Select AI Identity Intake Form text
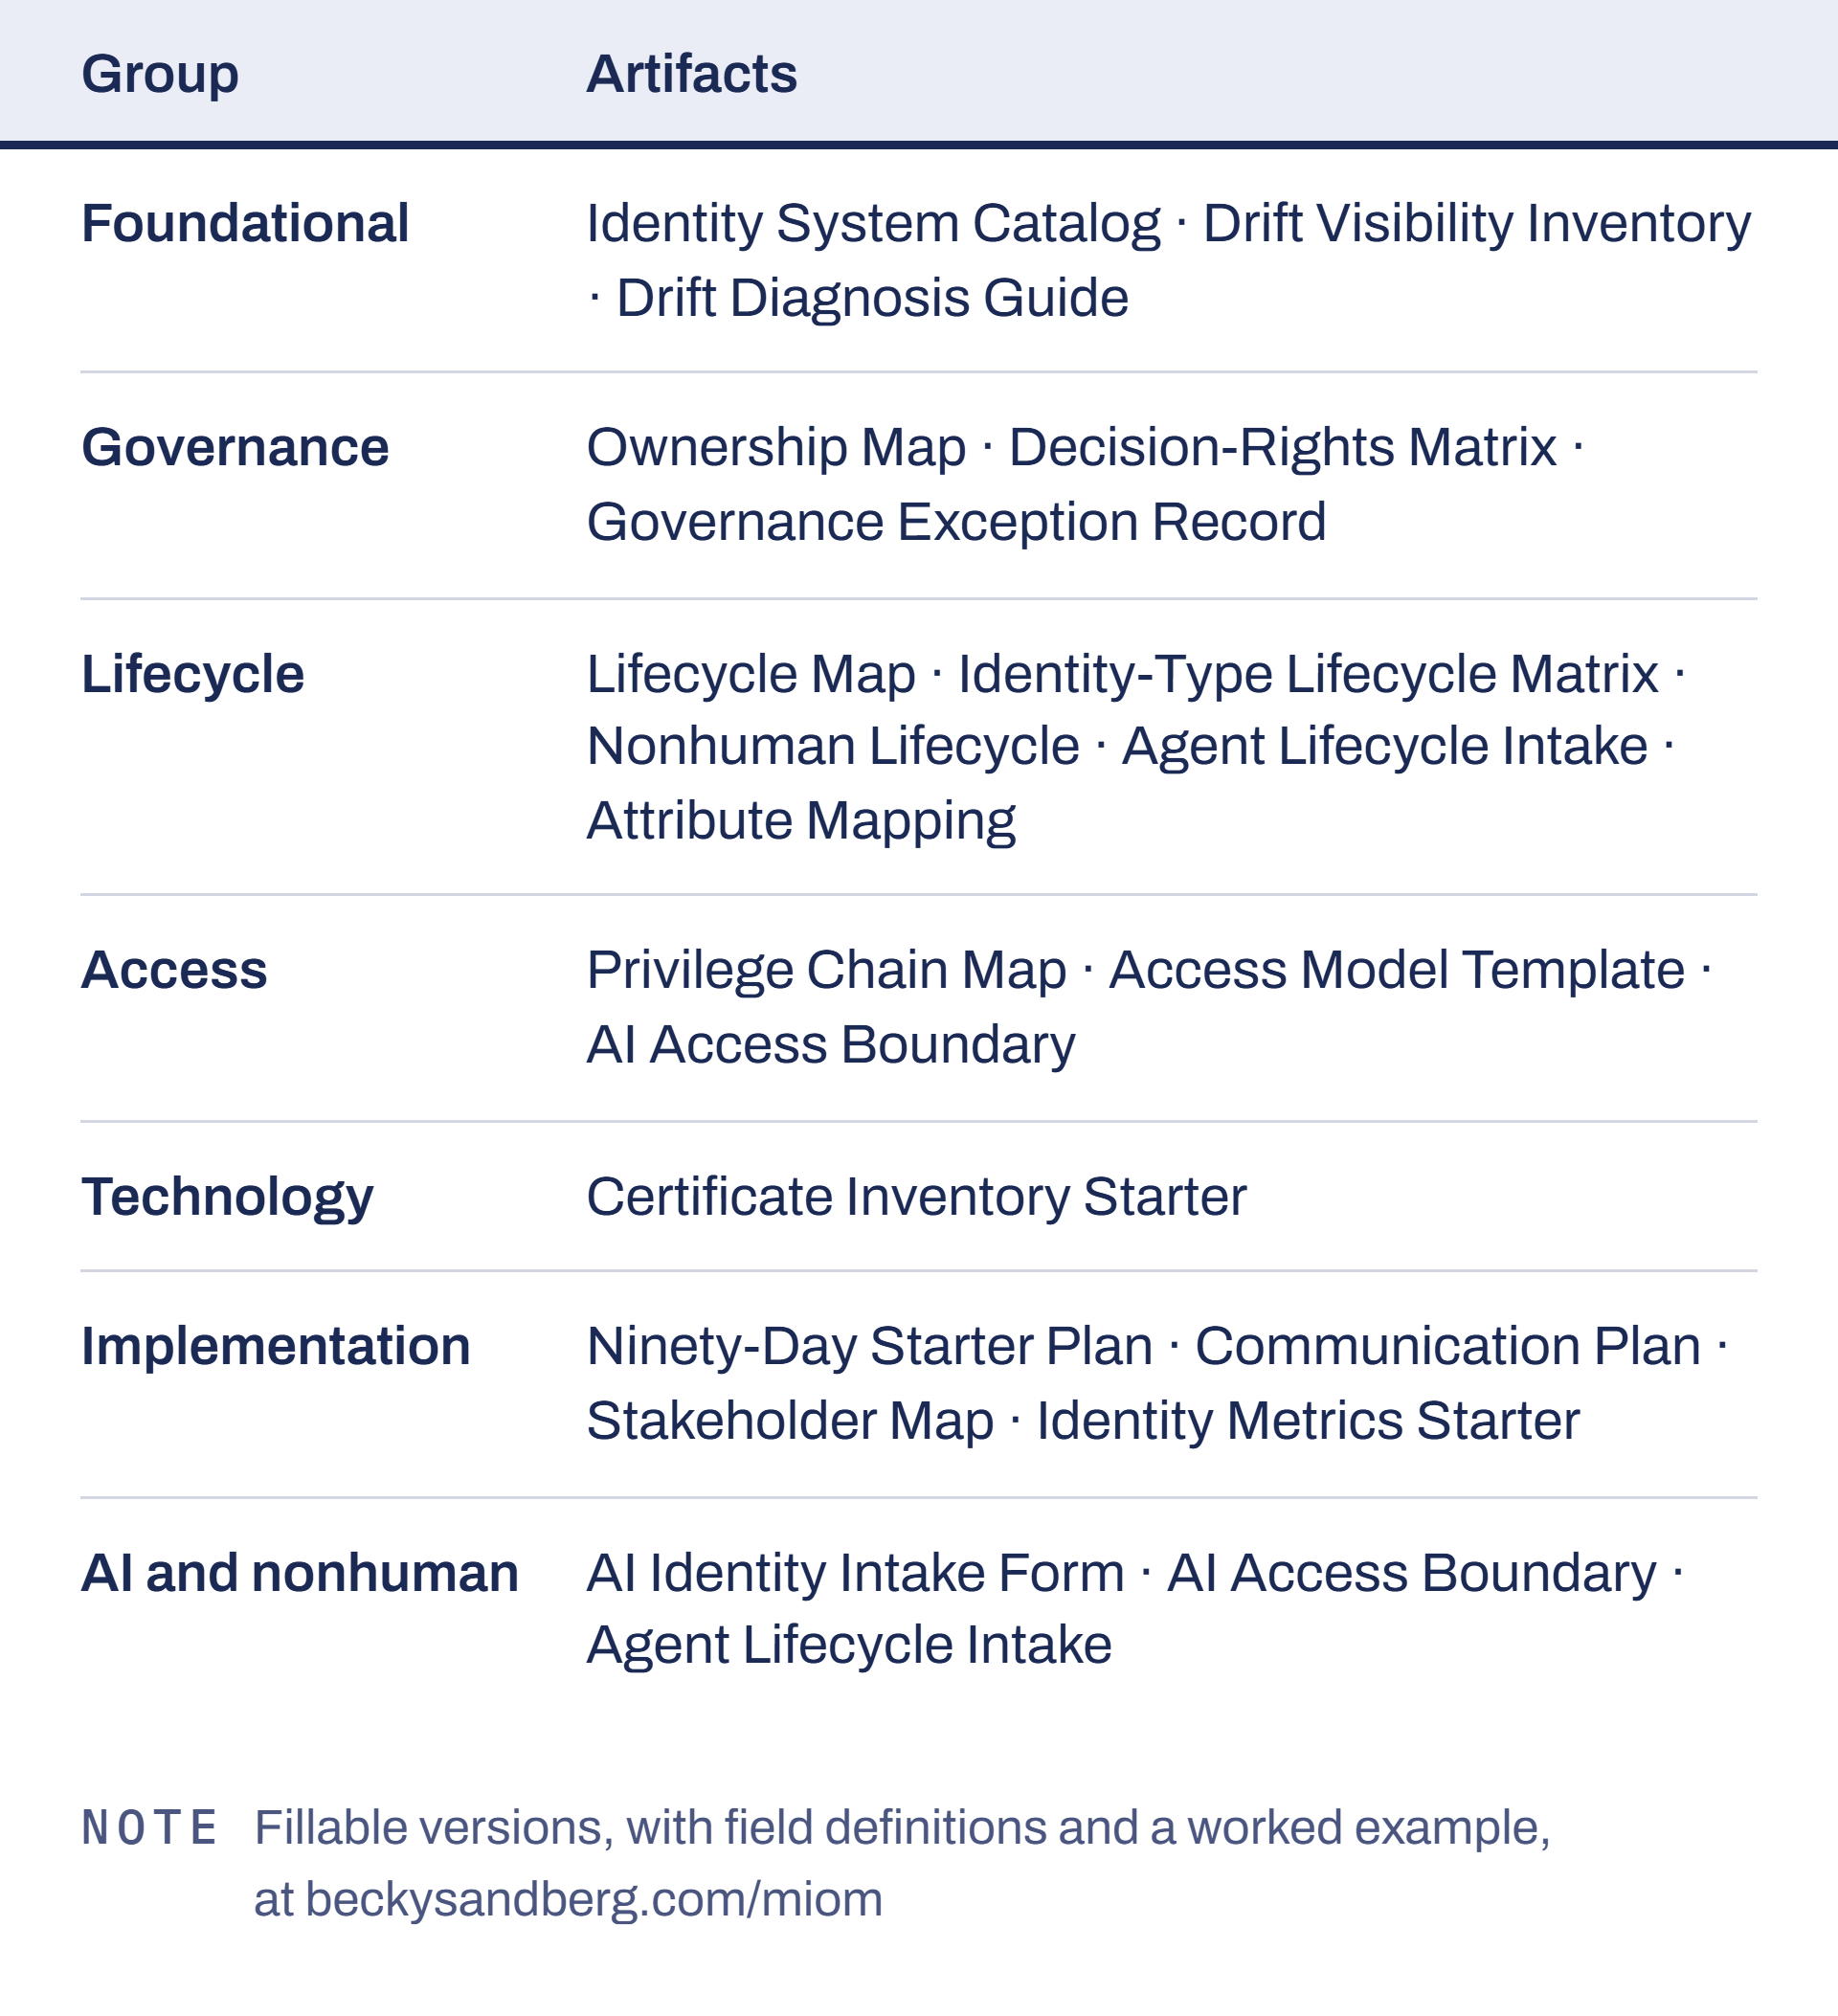This screenshot has height=2016, width=1838. pos(855,1573)
